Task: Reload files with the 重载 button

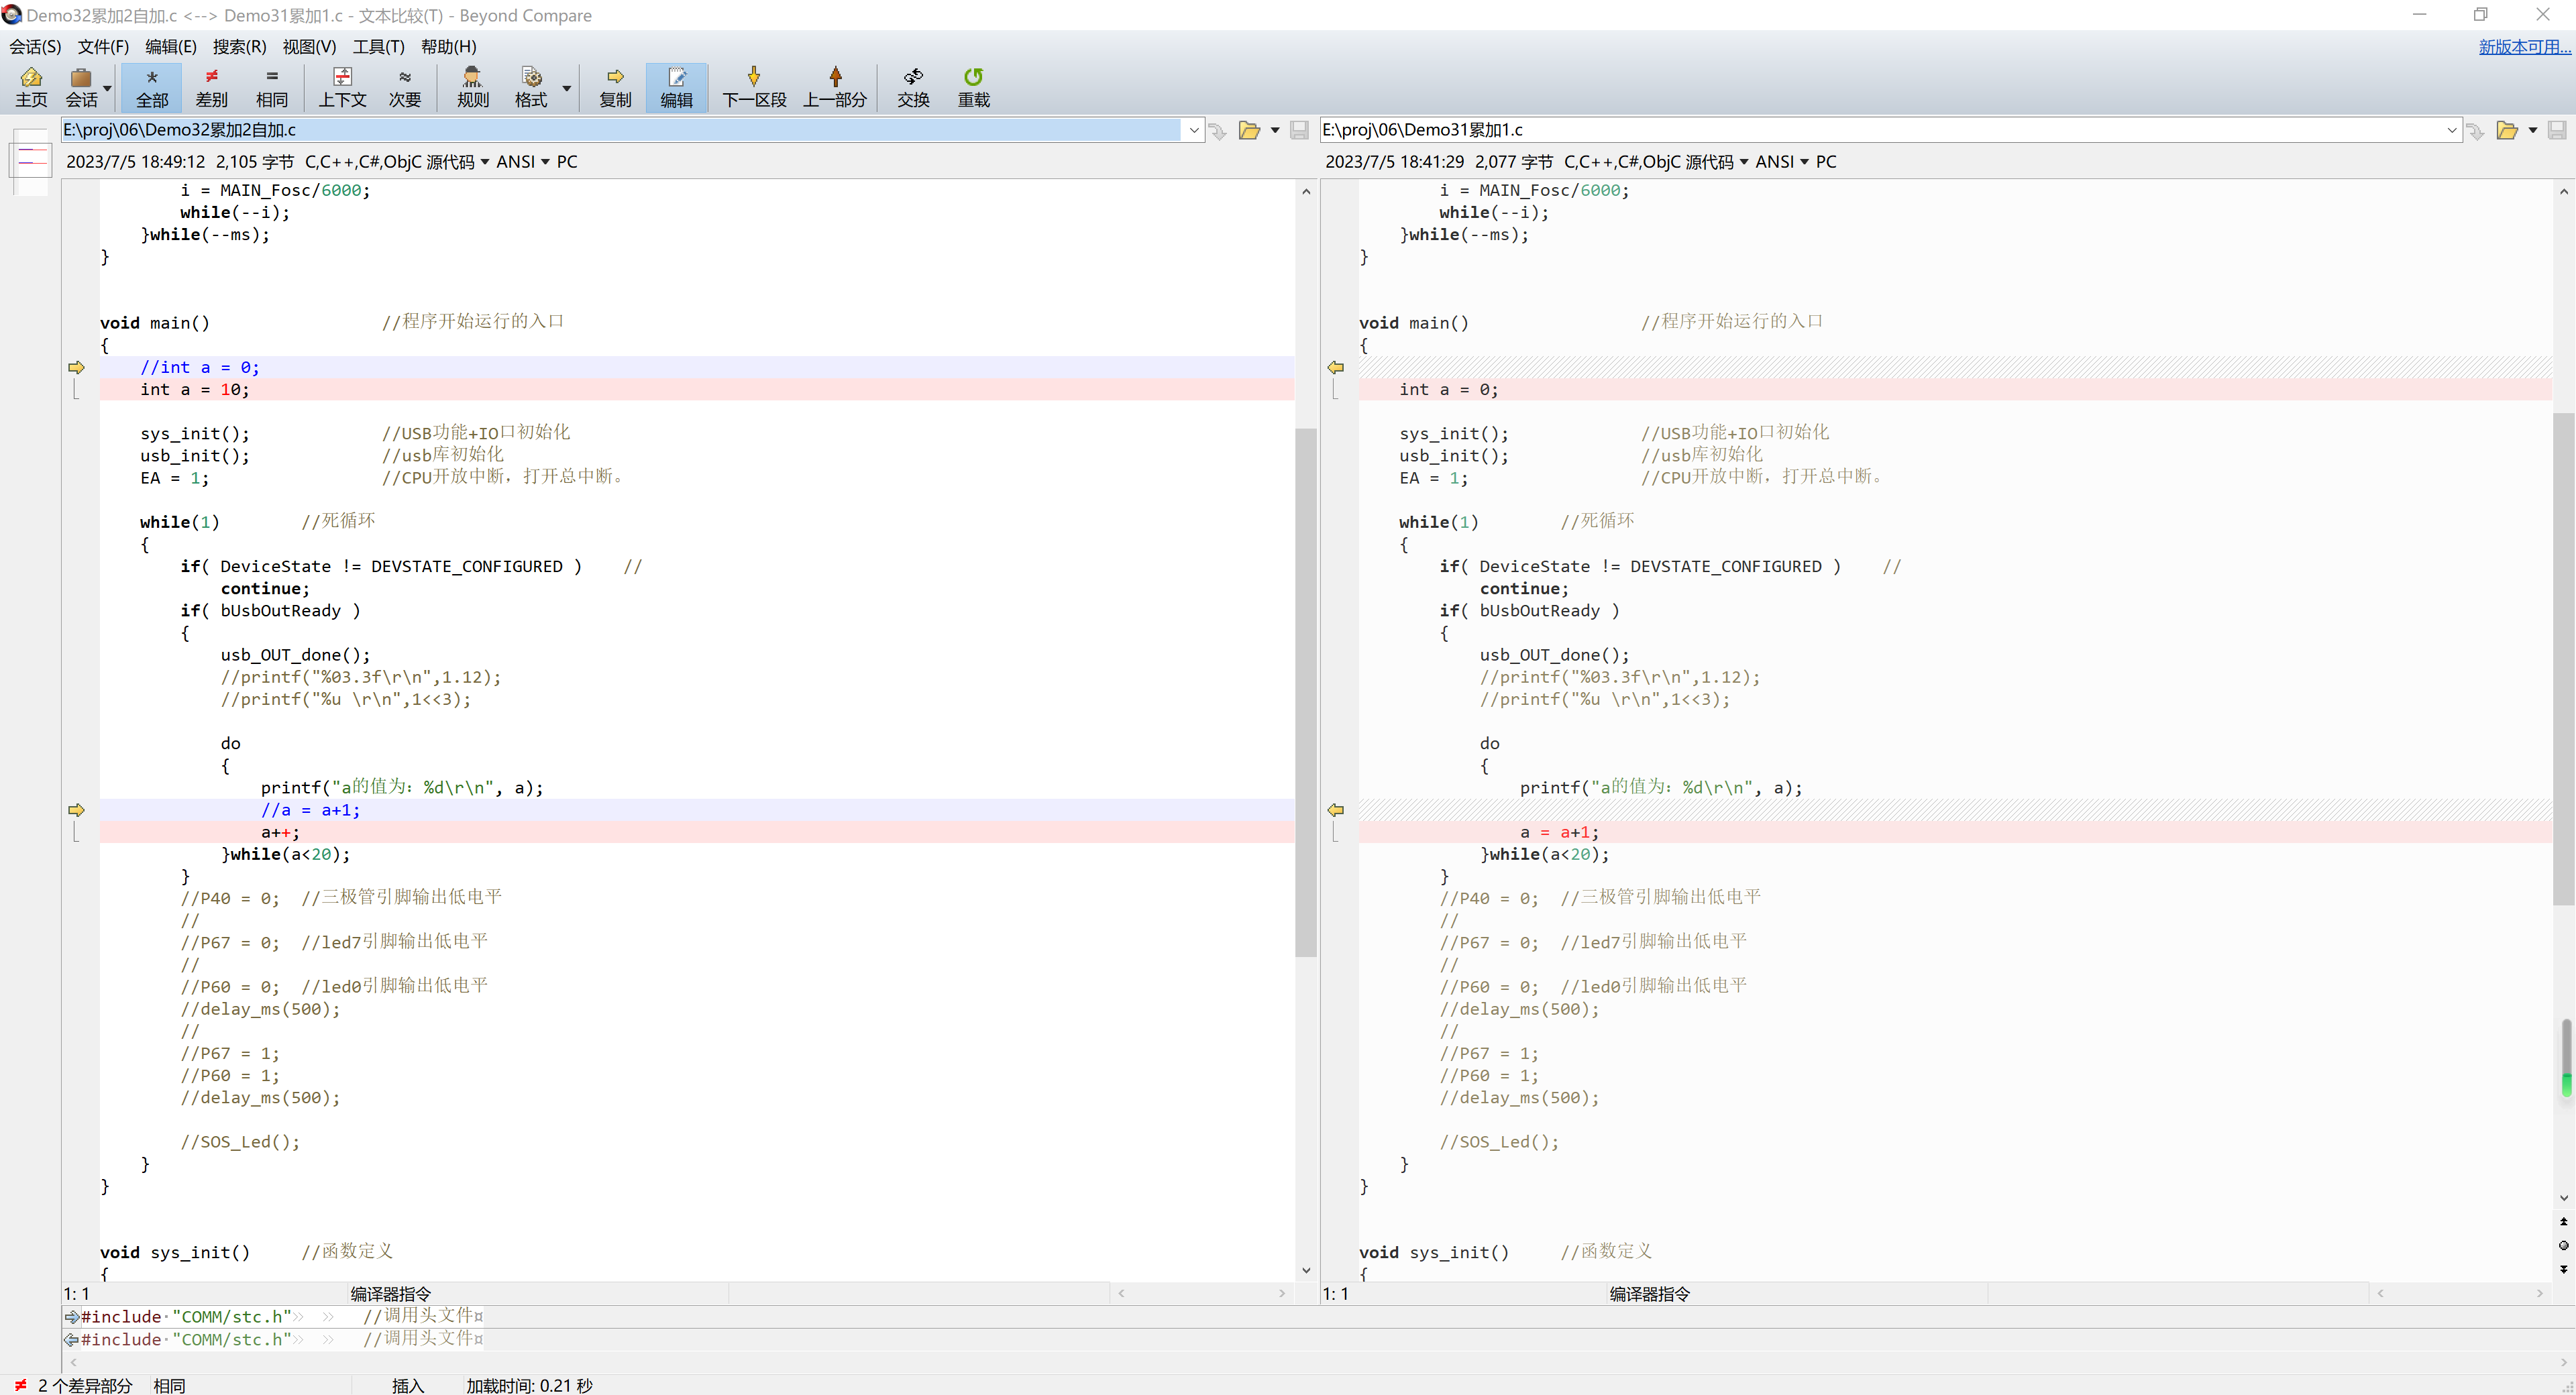Action: tap(974, 88)
